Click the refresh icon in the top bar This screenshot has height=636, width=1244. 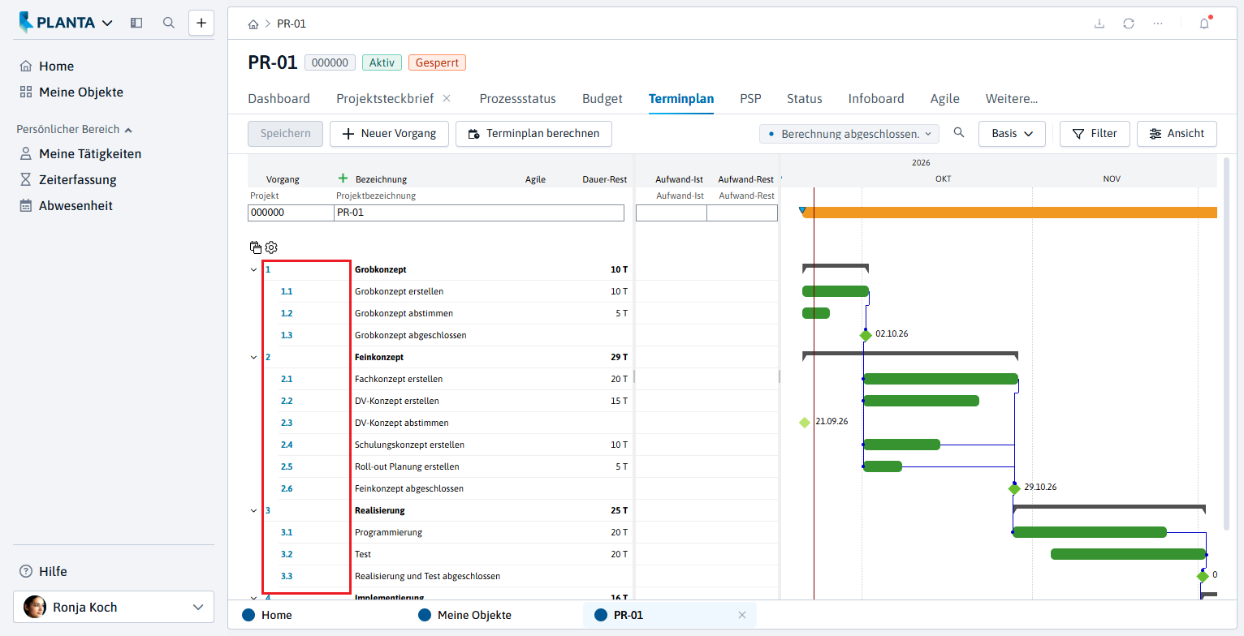coord(1129,23)
